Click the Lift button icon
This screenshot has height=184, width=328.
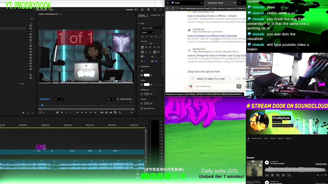click(102, 112)
